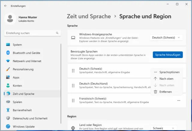Click the back arrow in Einstellungen
This screenshot has width=192, height=131.
point(5,6)
